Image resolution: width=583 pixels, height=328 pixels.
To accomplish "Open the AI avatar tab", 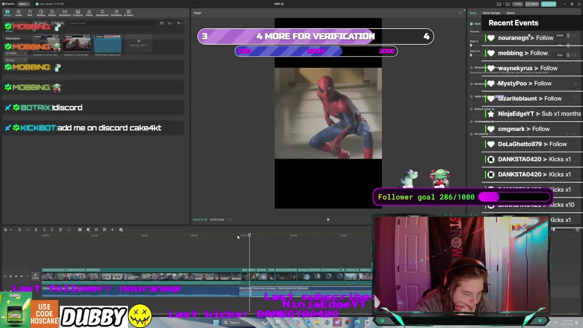I will click(x=128, y=13).
